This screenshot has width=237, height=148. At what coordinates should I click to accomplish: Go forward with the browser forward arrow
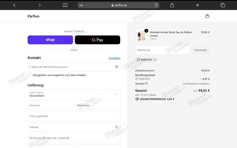pos(40,5)
